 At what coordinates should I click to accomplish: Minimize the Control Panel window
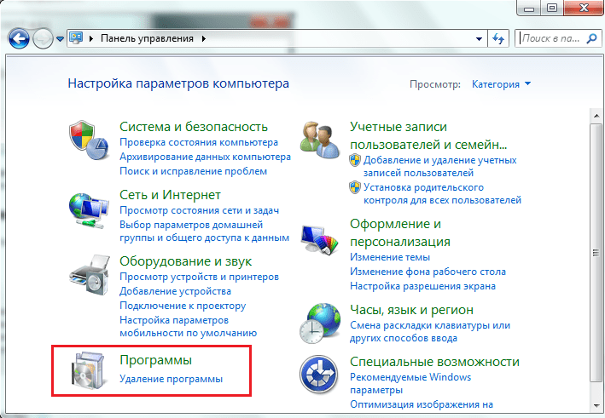pos(529,8)
